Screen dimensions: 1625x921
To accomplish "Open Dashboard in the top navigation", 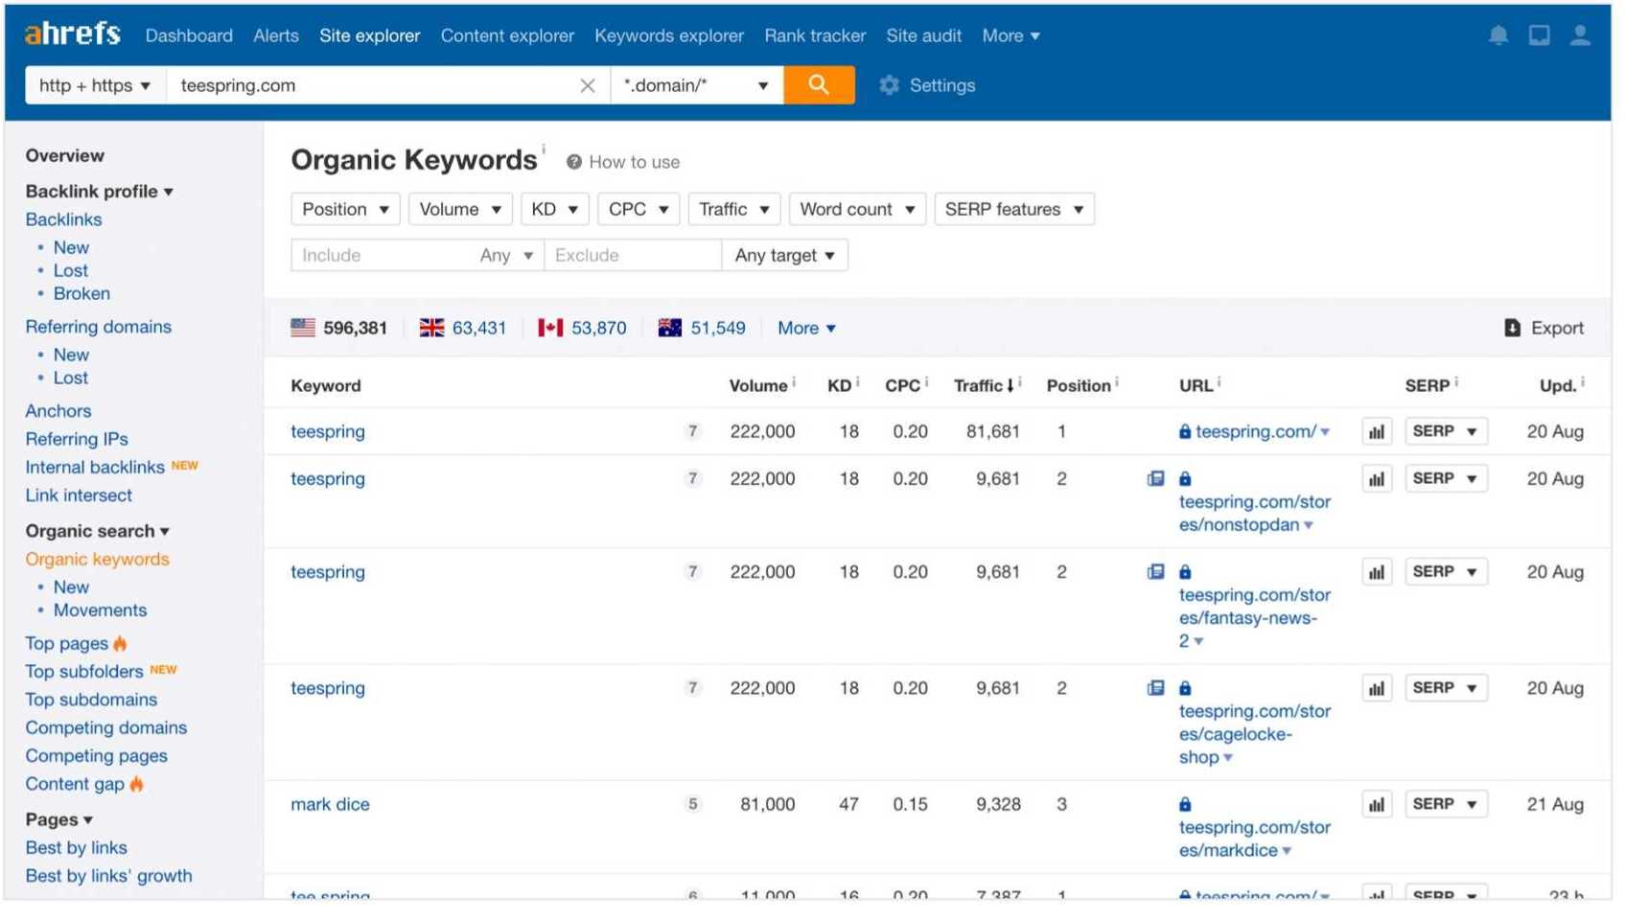I will [x=190, y=35].
